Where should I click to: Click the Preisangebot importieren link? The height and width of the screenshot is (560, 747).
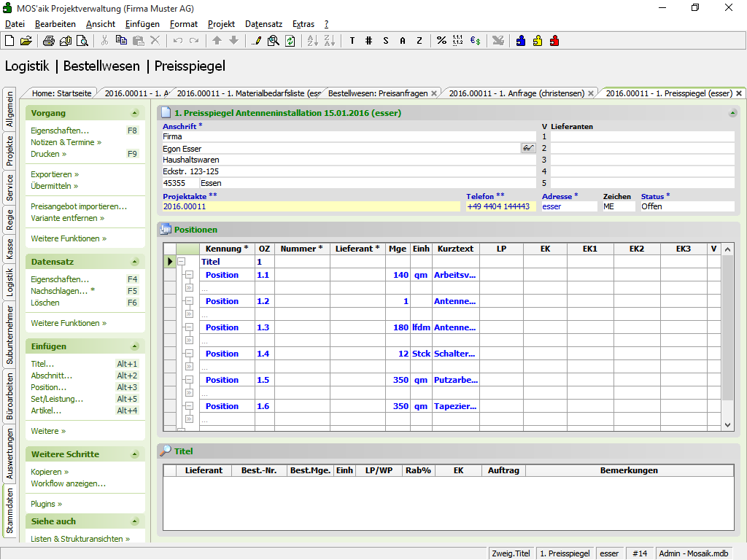79,206
